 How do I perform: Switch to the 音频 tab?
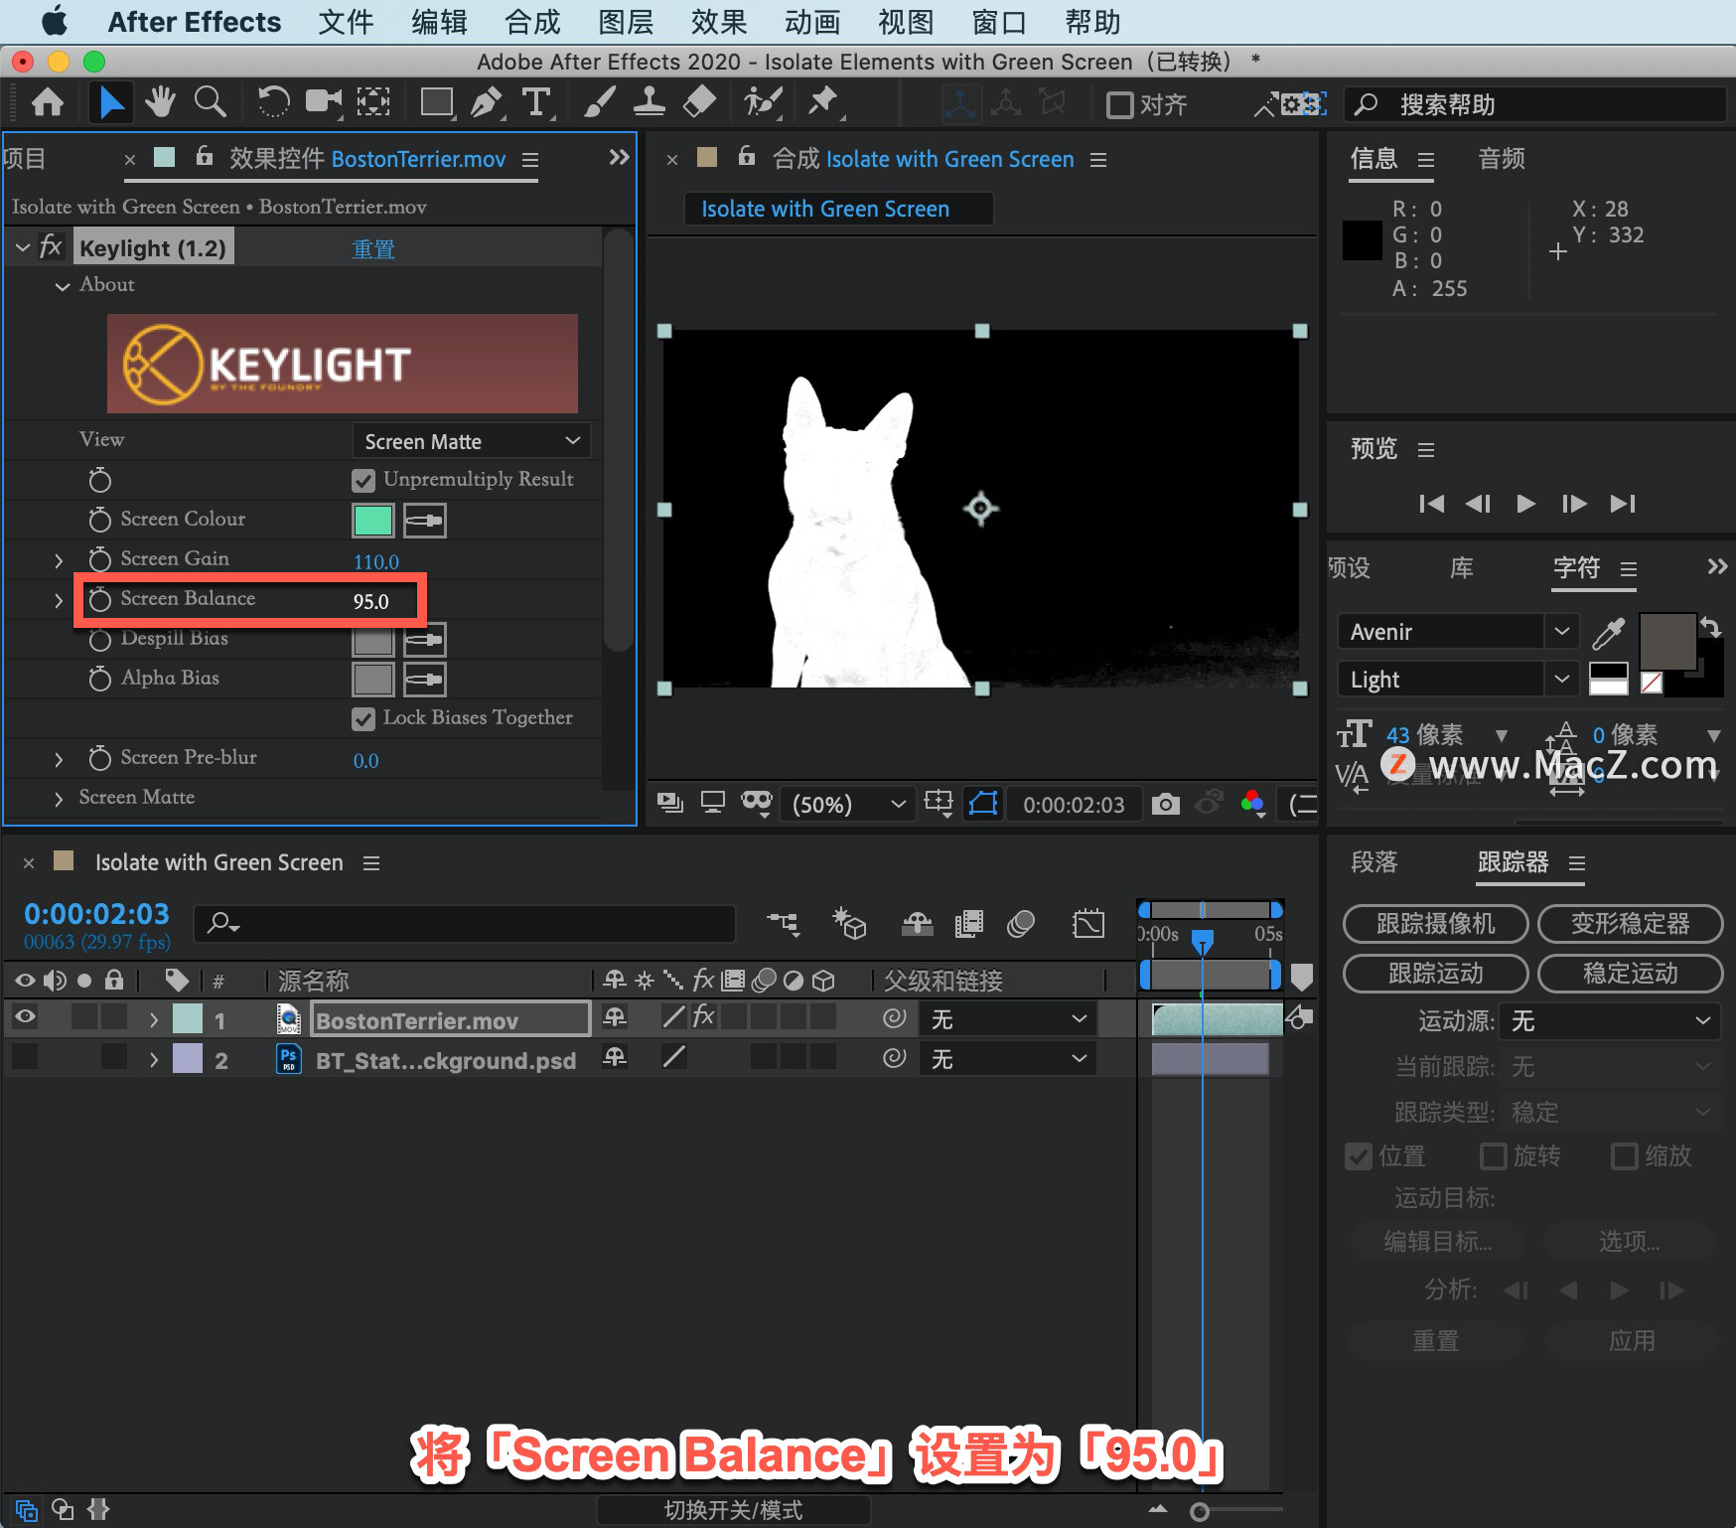[x=1502, y=159]
